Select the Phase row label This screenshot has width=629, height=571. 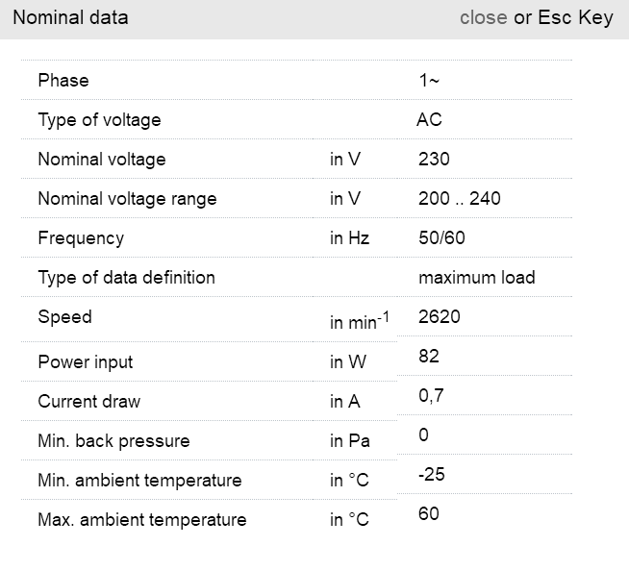[x=63, y=81]
